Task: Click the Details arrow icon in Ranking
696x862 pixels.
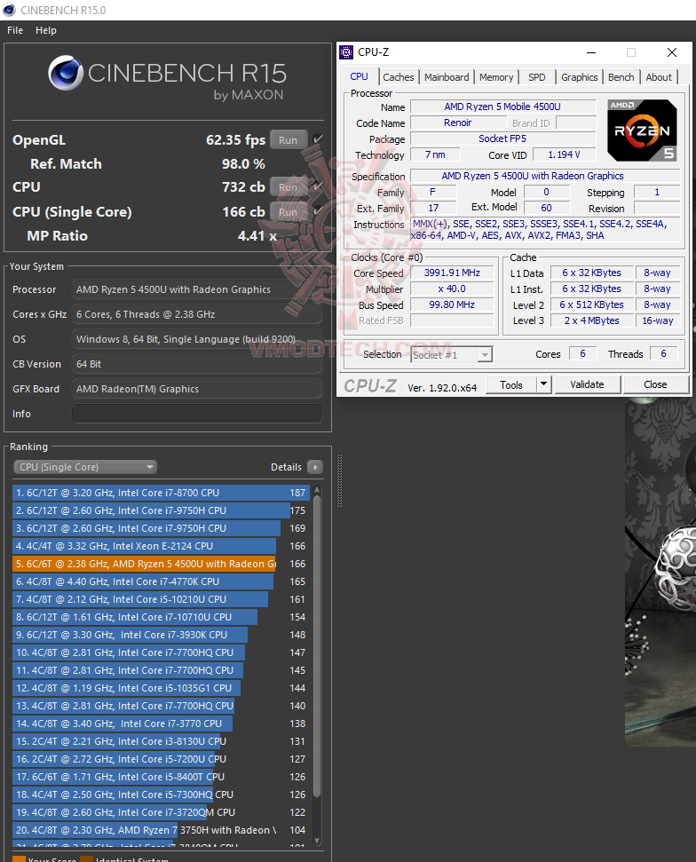Action: [x=315, y=467]
